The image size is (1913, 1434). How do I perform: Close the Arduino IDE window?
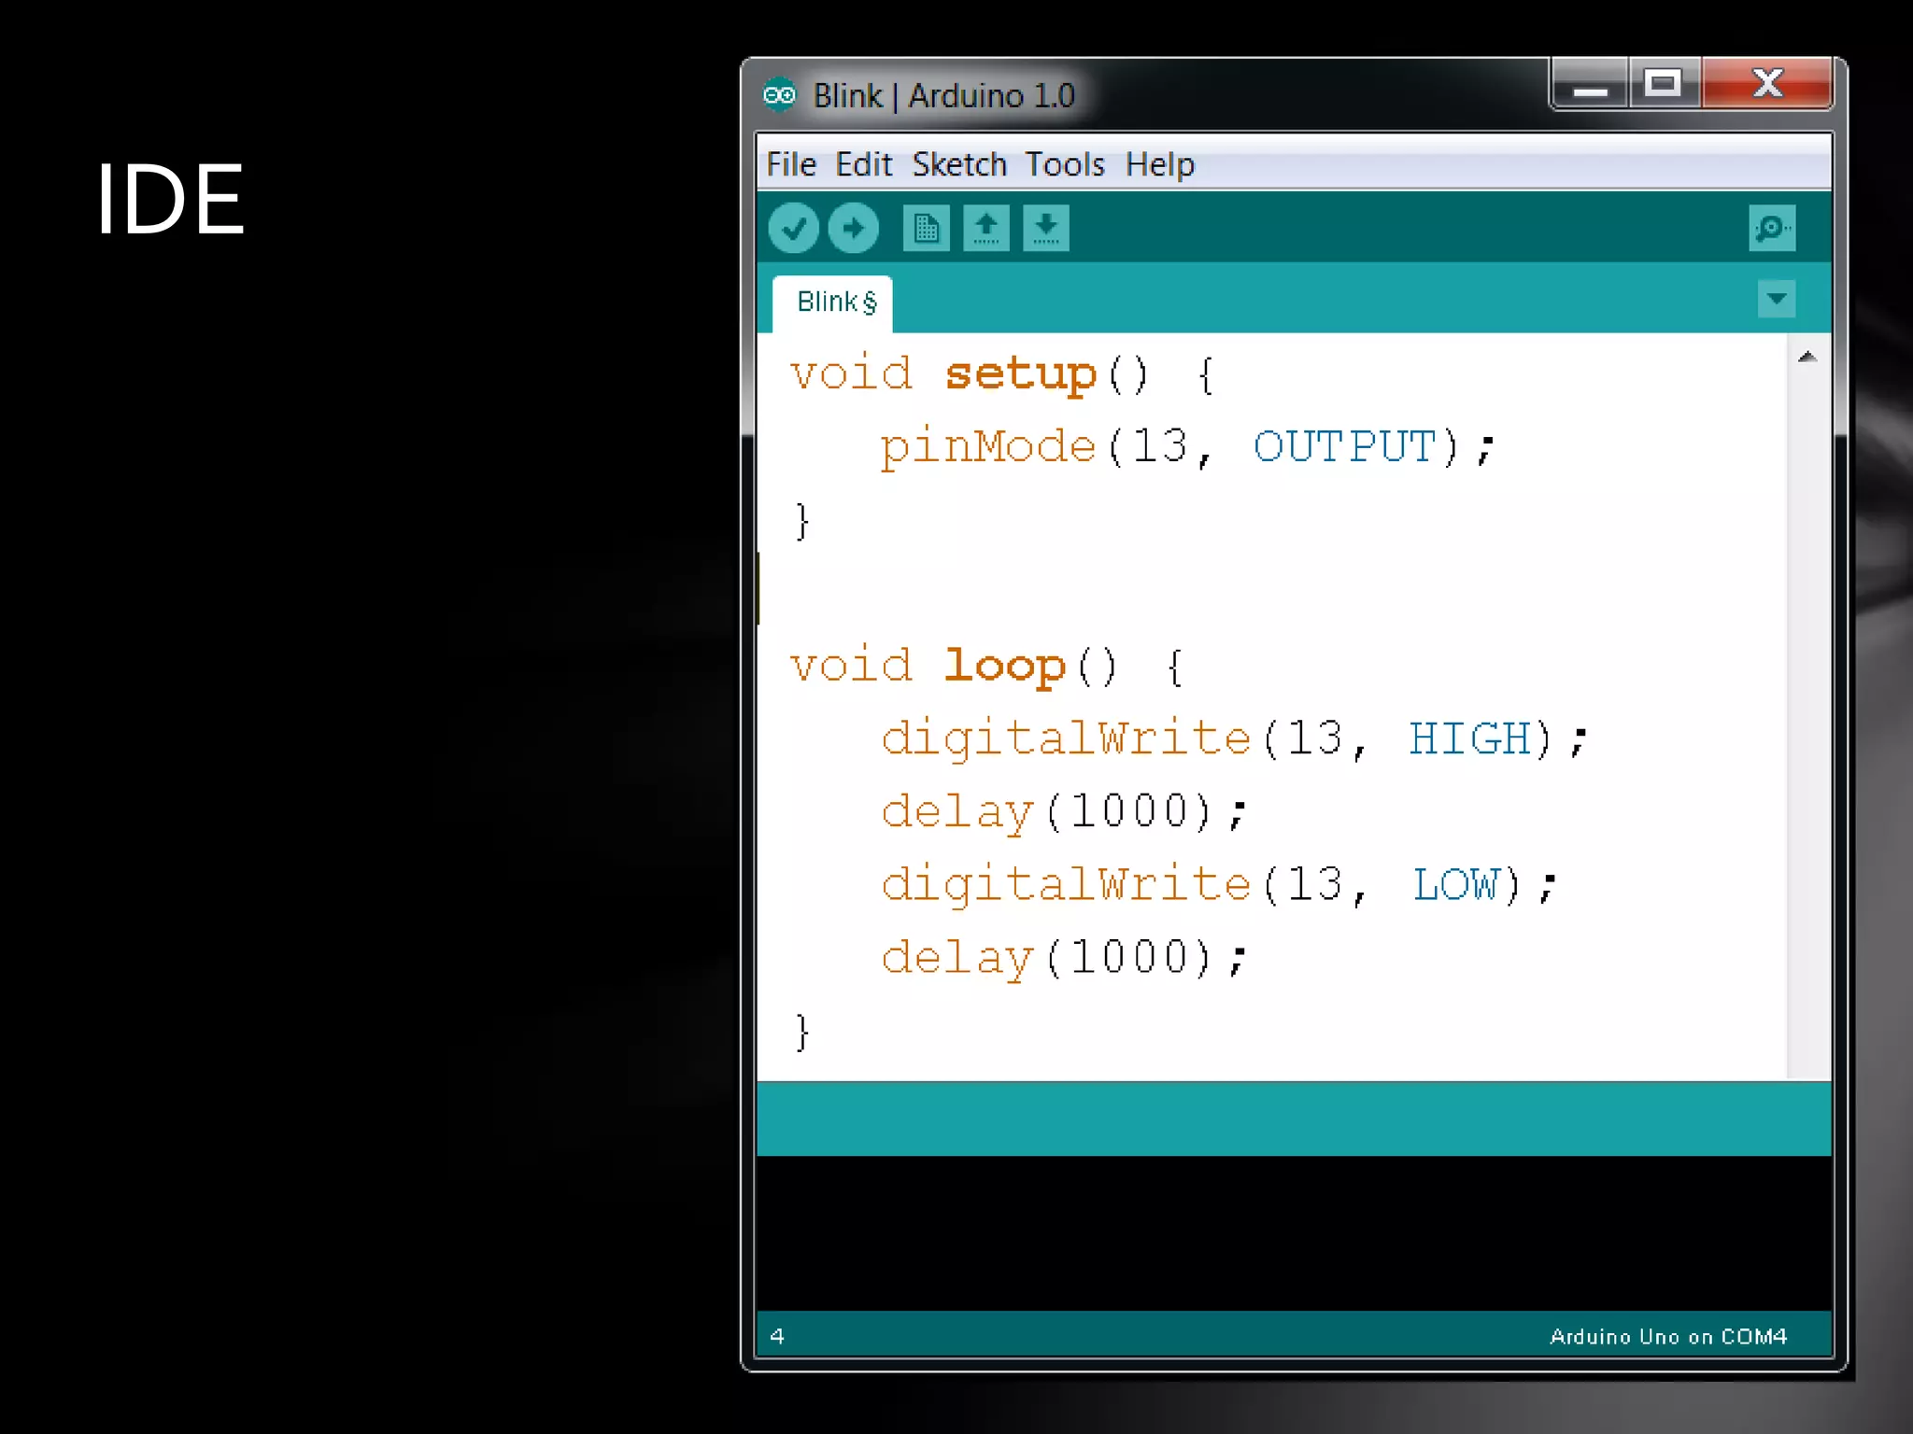pyautogui.click(x=1766, y=86)
